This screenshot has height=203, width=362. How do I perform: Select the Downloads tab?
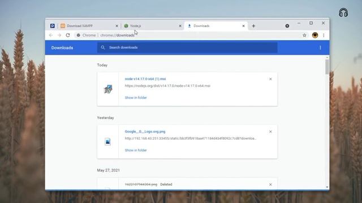216,26
